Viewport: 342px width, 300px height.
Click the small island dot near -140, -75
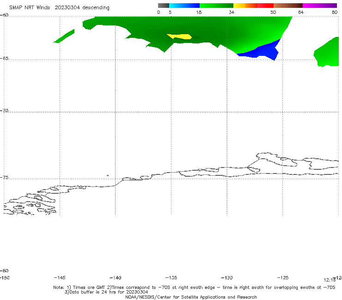(108, 175)
